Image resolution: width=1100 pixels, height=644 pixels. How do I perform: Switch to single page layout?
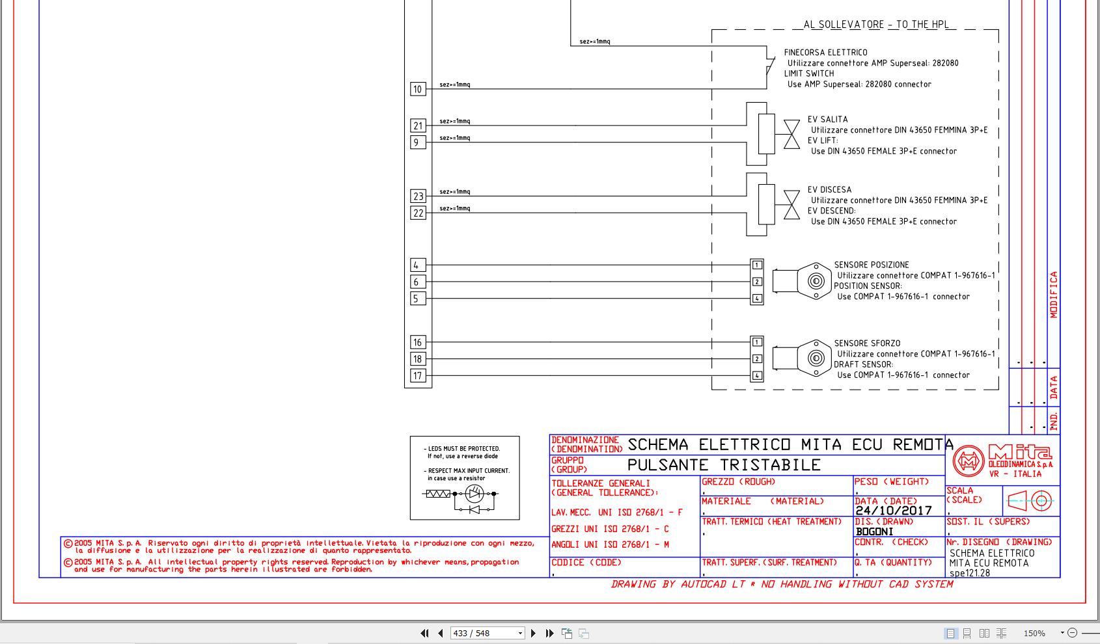951,633
